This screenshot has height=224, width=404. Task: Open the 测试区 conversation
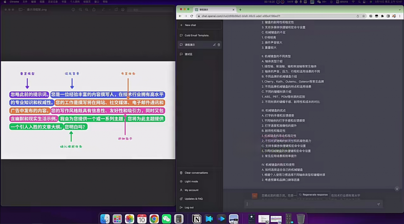point(199,54)
